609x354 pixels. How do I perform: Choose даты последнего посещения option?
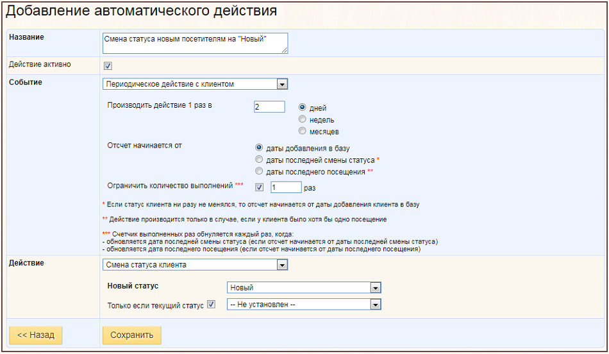[x=259, y=171]
